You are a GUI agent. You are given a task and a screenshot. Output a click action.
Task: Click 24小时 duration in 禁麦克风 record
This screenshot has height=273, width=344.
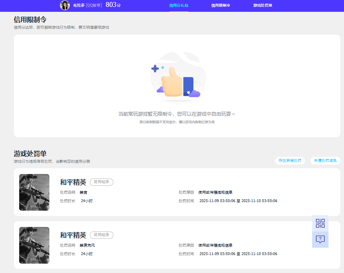[x=87, y=254]
